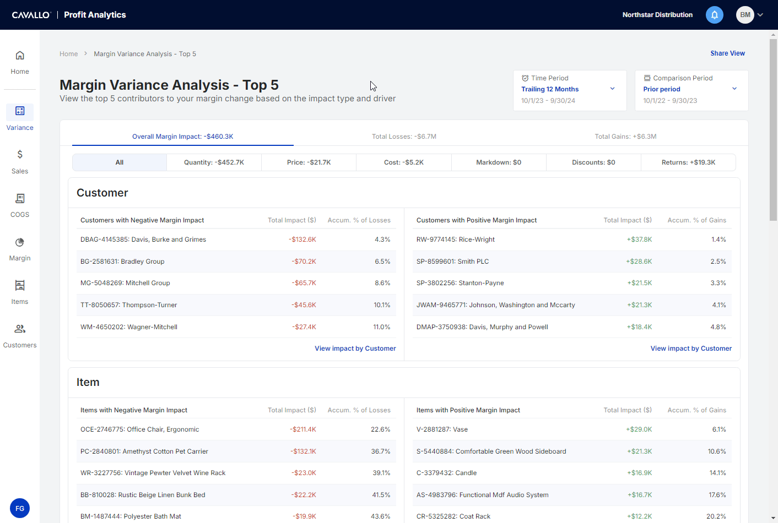Select the Price impact filter
778x523 pixels.
point(309,162)
